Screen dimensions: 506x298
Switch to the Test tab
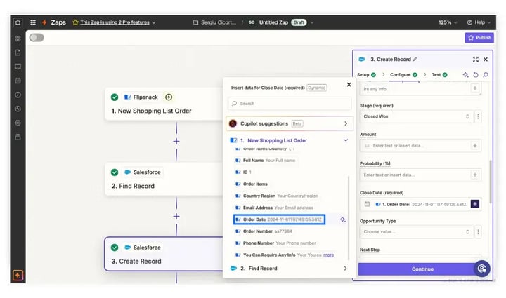pos(439,74)
